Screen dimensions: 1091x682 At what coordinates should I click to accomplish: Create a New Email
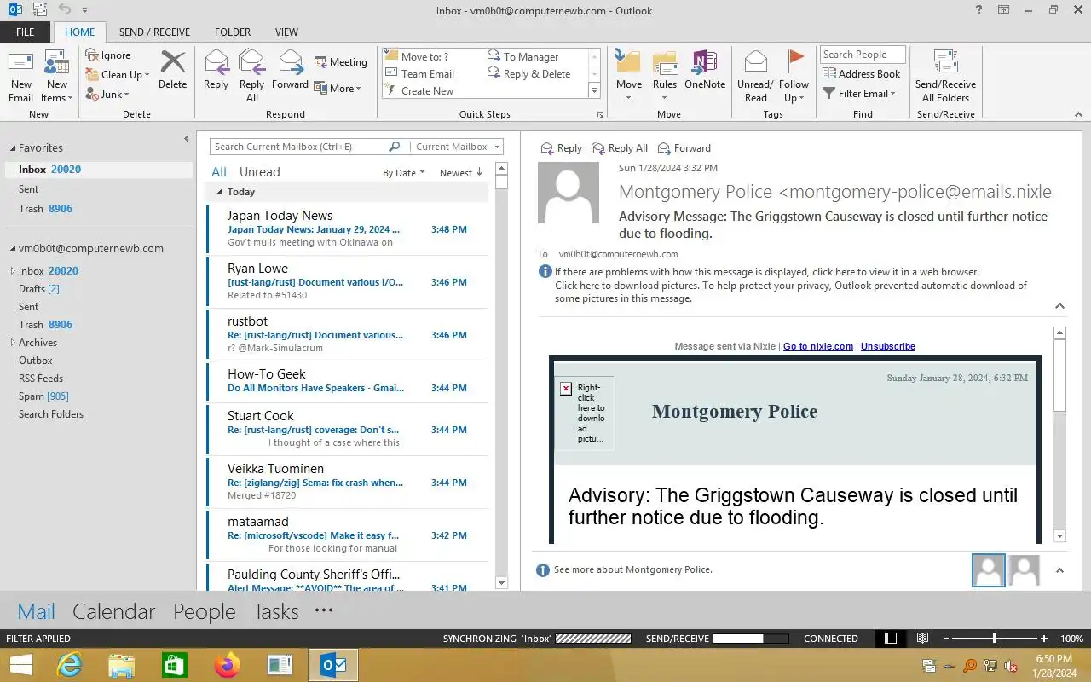pos(20,76)
